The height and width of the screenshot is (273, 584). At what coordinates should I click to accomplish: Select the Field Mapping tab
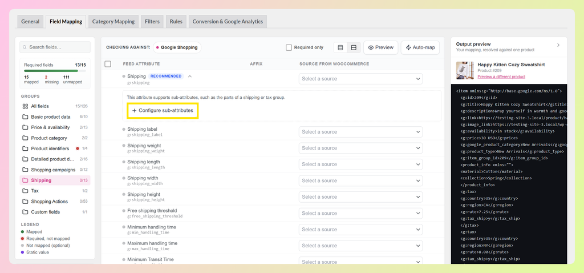coord(66,22)
